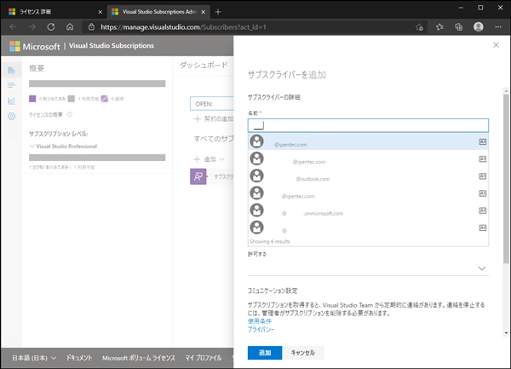Open the favorites list icon
The height and width of the screenshot is (369, 511).
tap(439, 27)
